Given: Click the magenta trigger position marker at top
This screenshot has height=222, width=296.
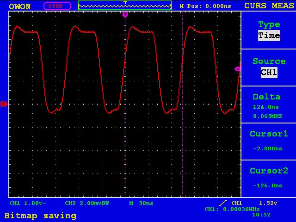Looking at the screenshot, I should [x=125, y=14].
